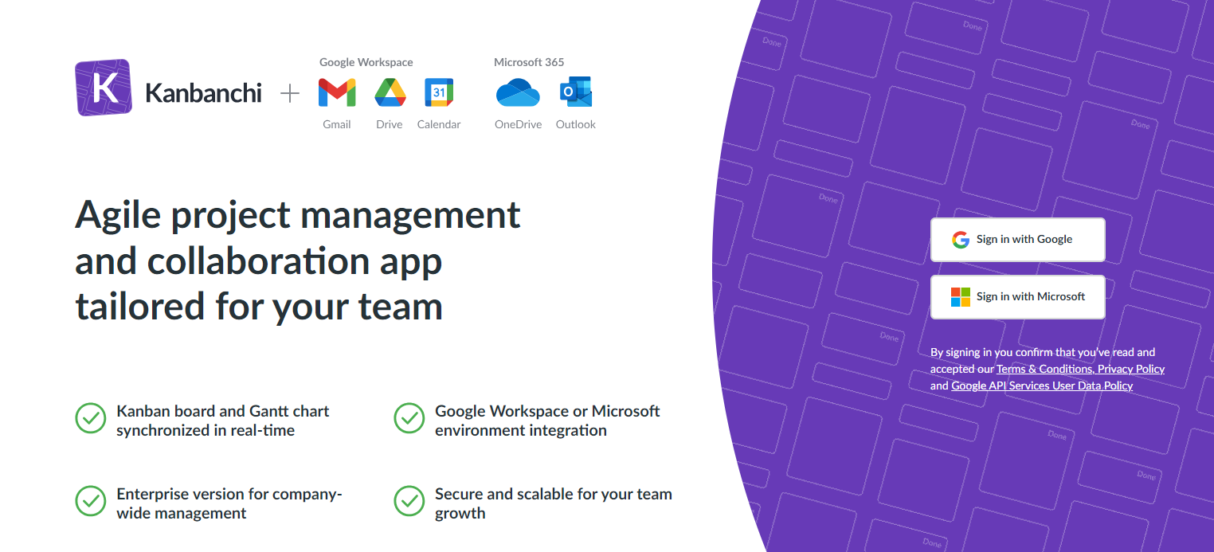Click the Outlook icon

576,92
